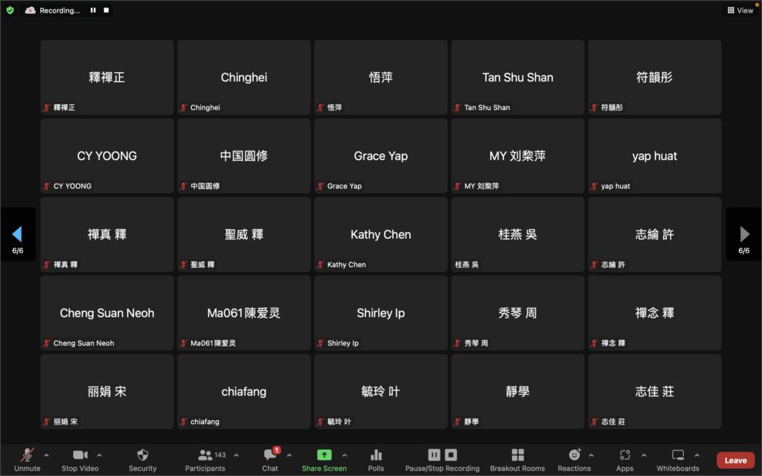Expand audio options arrow next to Unmute
This screenshot has width=762, height=476.
point(46,455)
